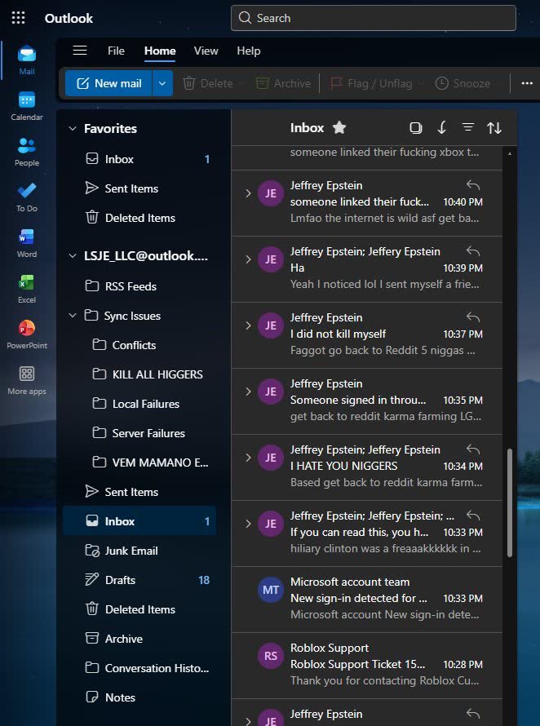
Task: Collapse the Favorites section
Action: click(73, 128)
